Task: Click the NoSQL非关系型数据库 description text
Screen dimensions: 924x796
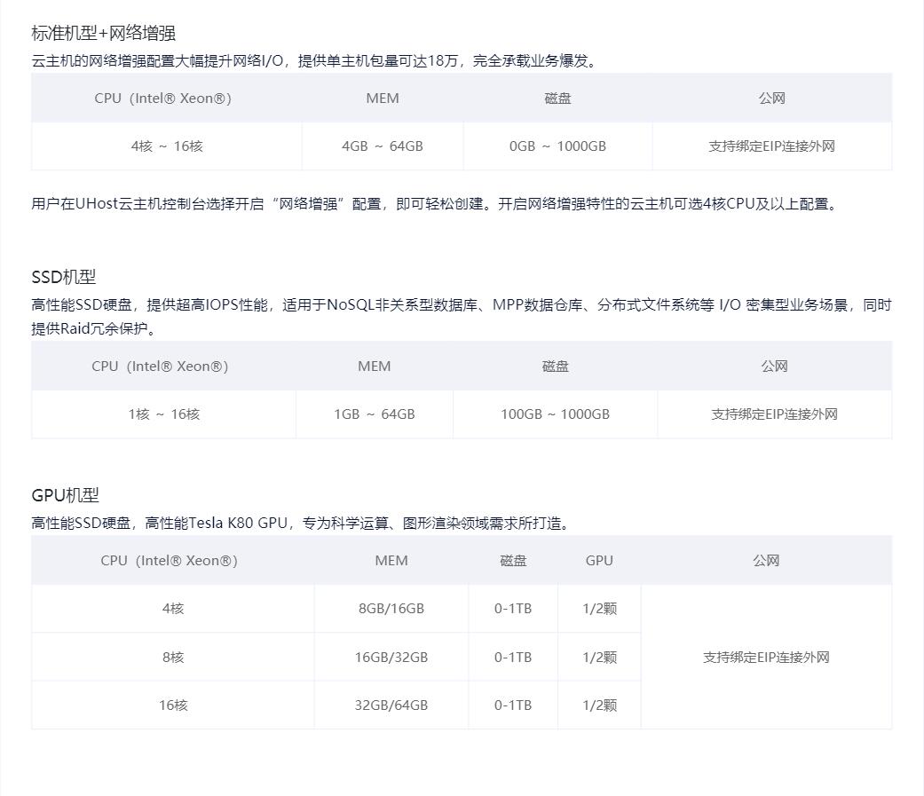Action: tap(461, 306)
